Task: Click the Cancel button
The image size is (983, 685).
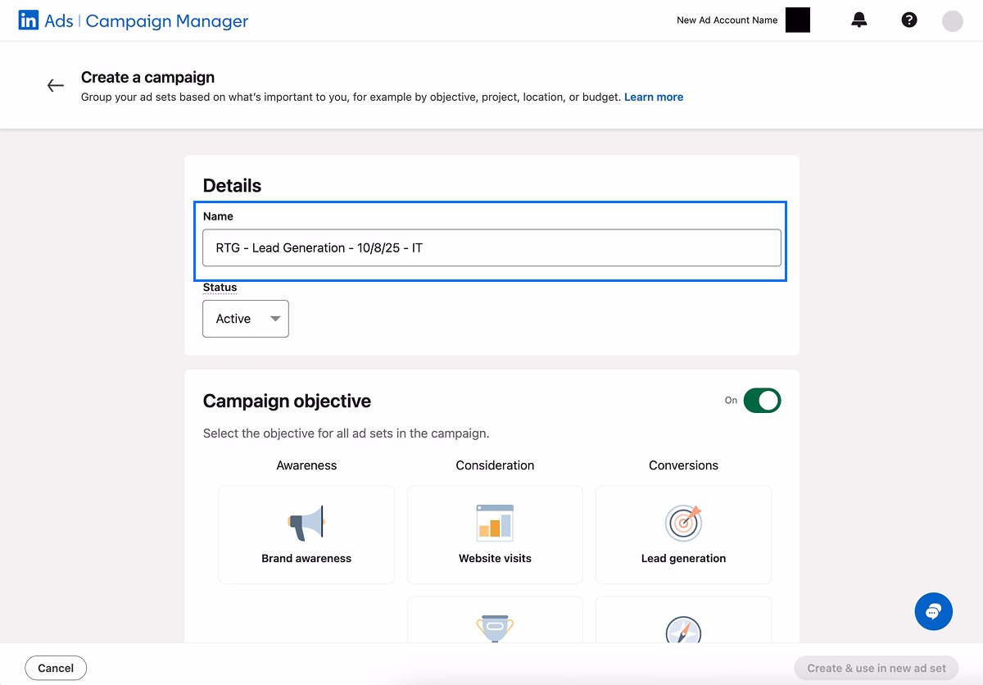Action: [x=56, y=667]
